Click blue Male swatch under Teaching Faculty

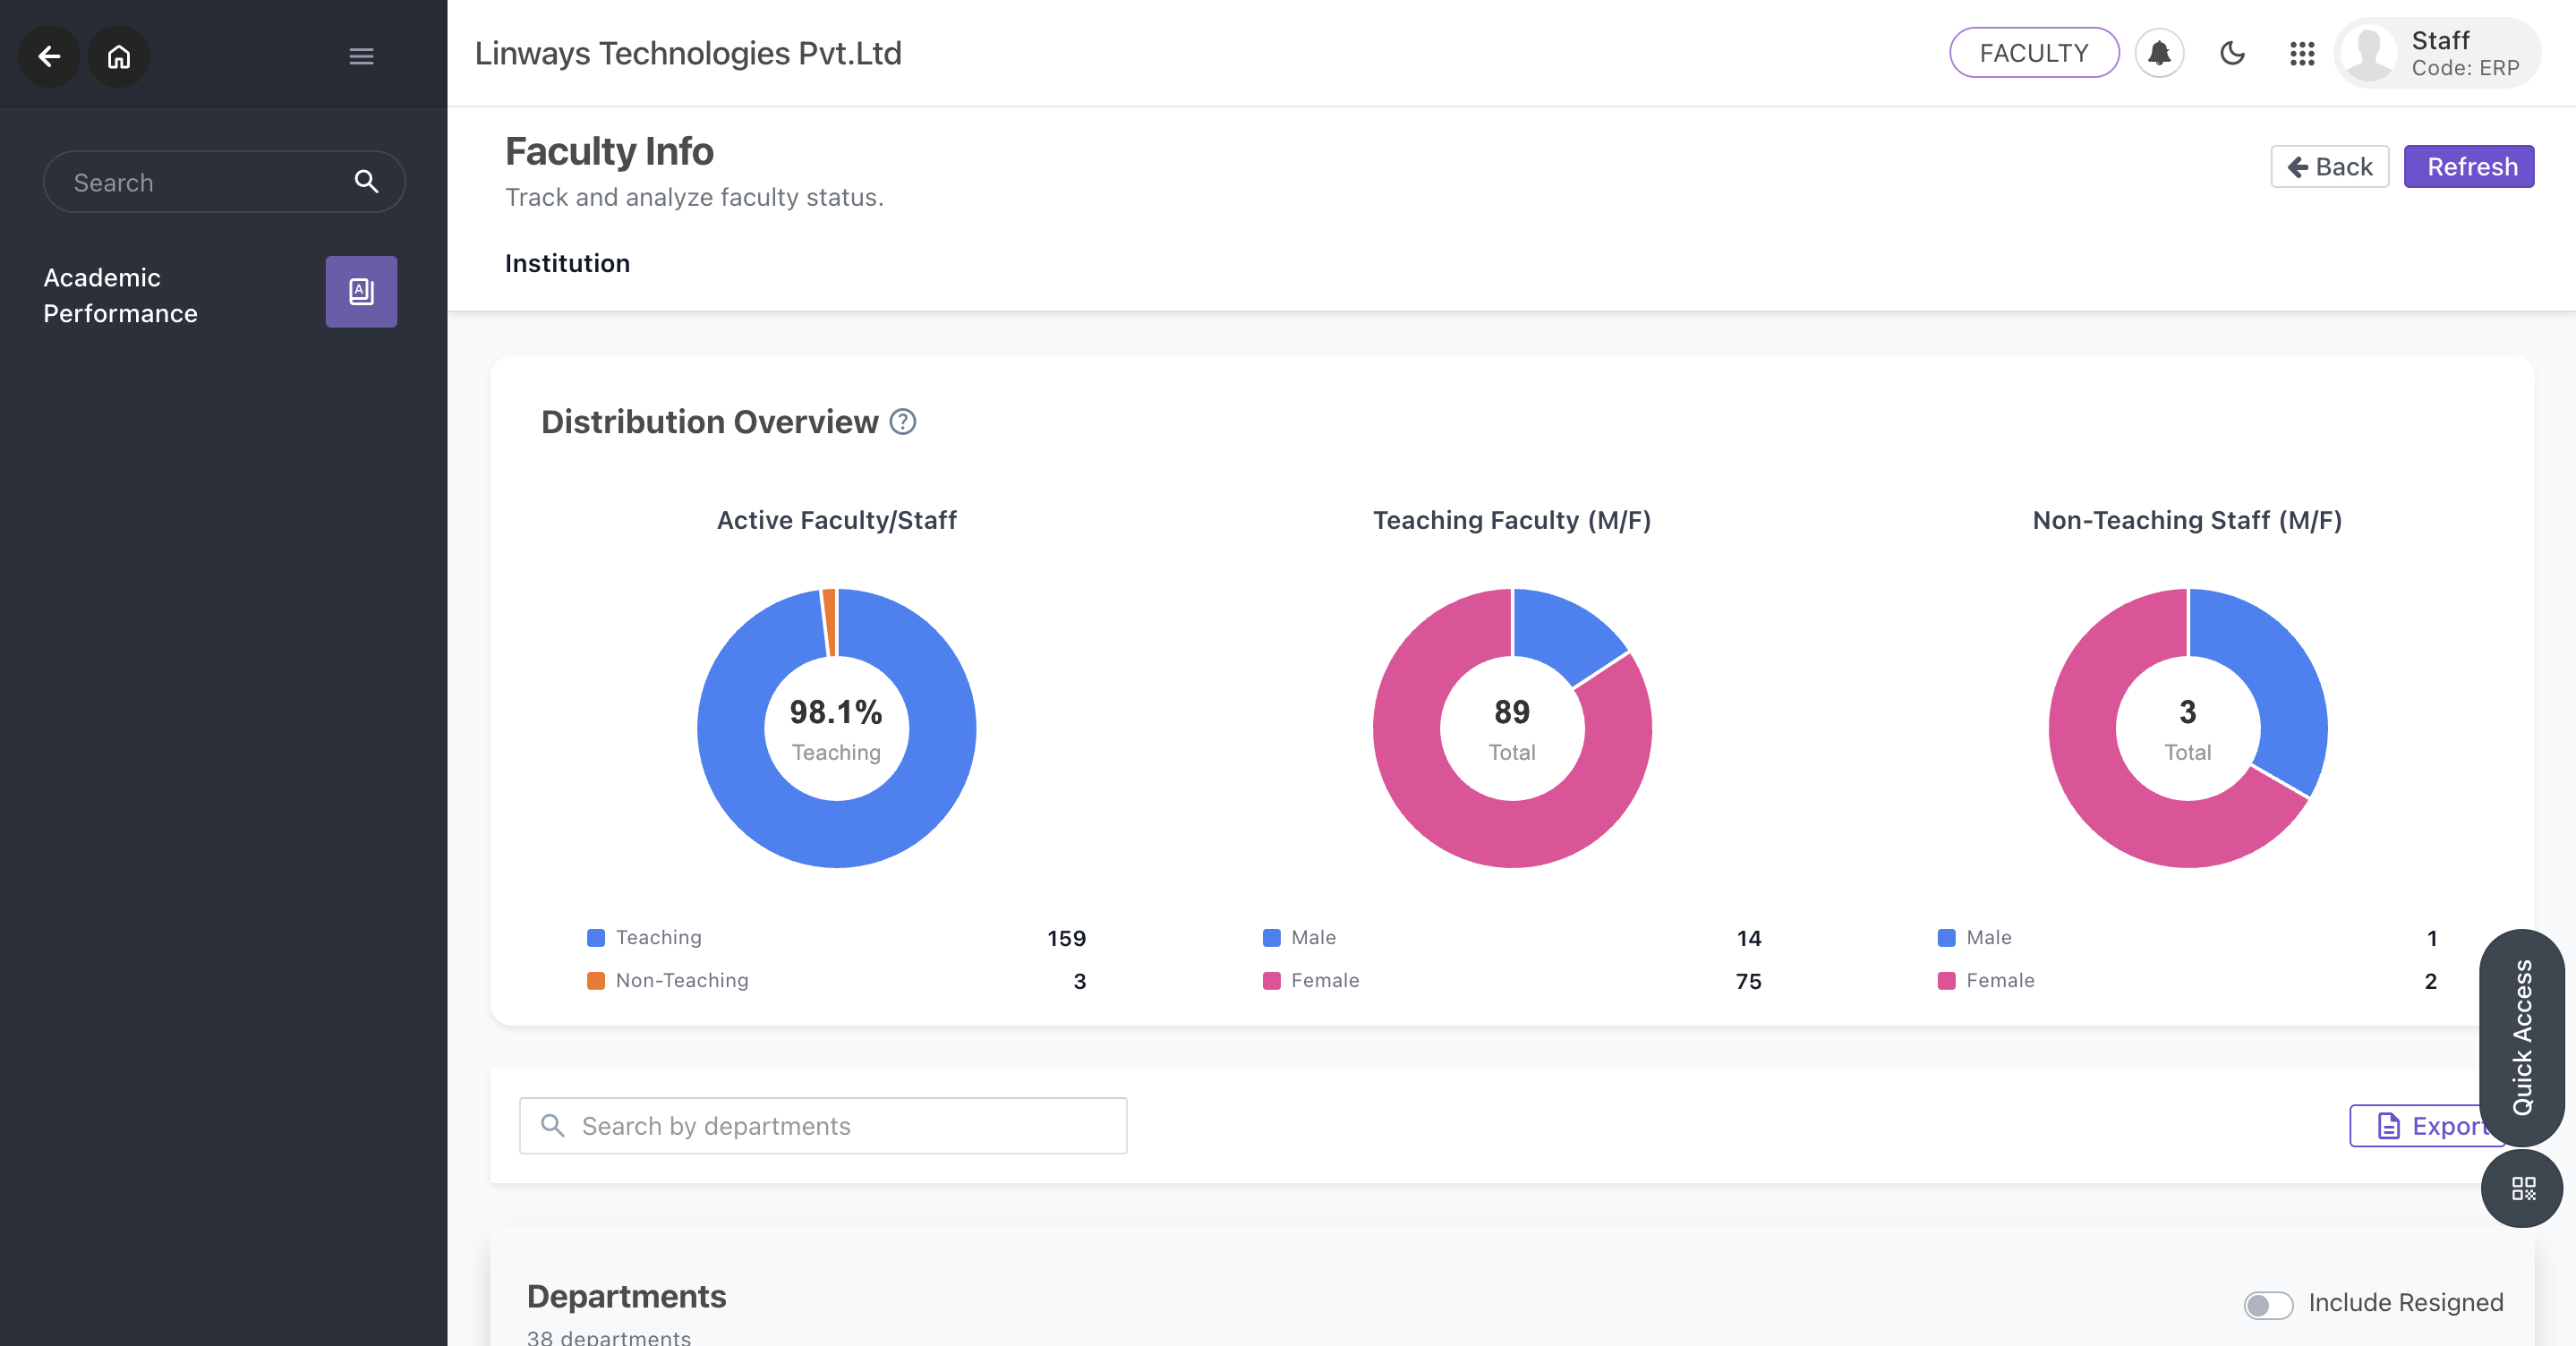click(1271, 938)
